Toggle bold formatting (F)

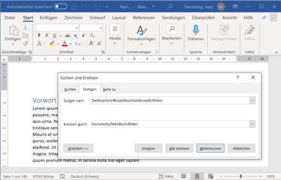(x=39, y=35)
